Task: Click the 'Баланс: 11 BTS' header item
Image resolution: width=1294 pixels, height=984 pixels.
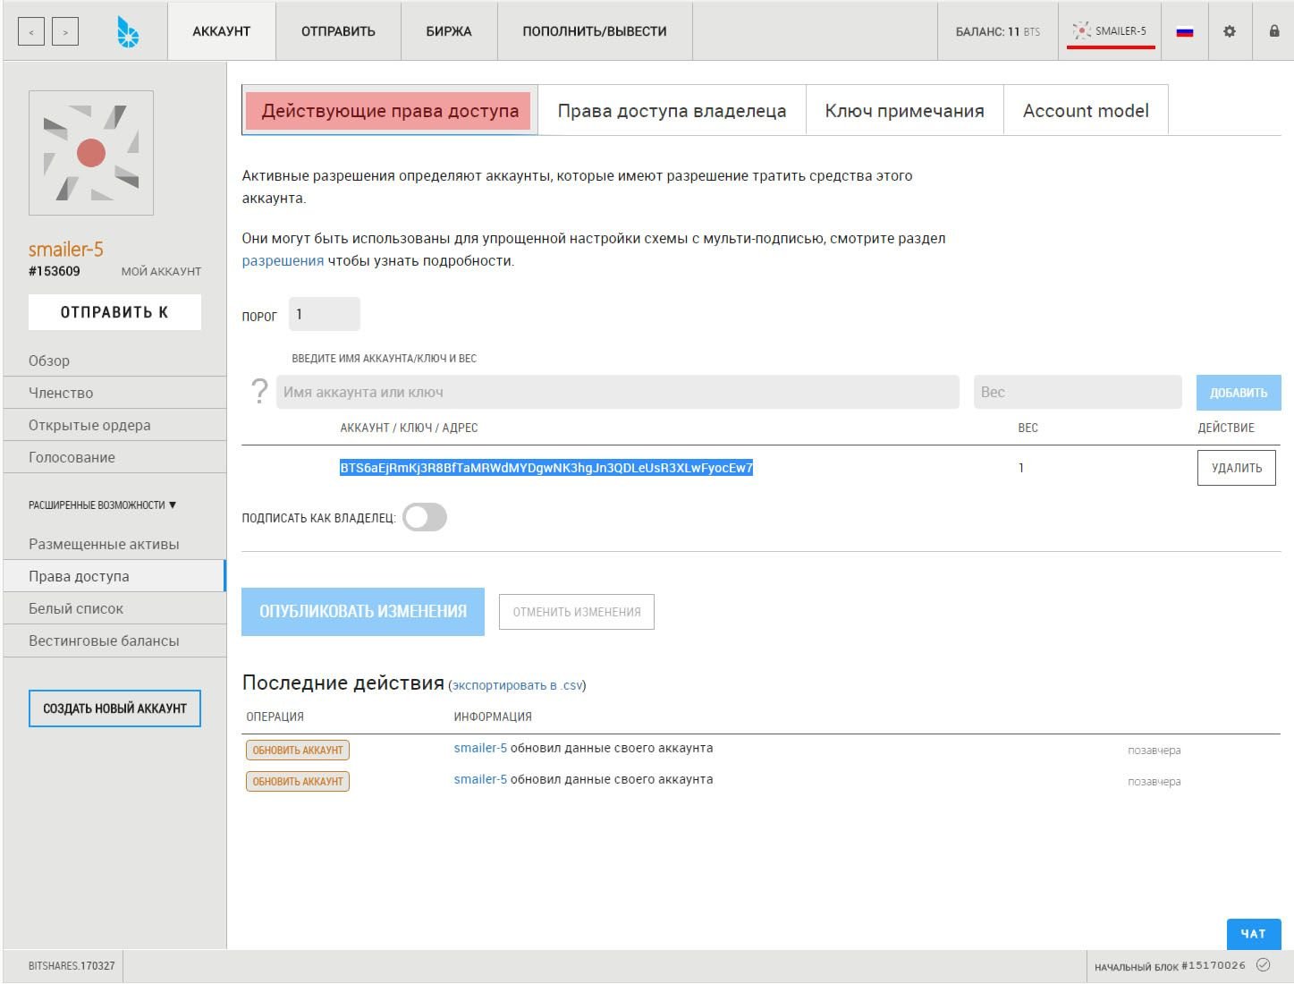Action: click(x=998, y=31)
